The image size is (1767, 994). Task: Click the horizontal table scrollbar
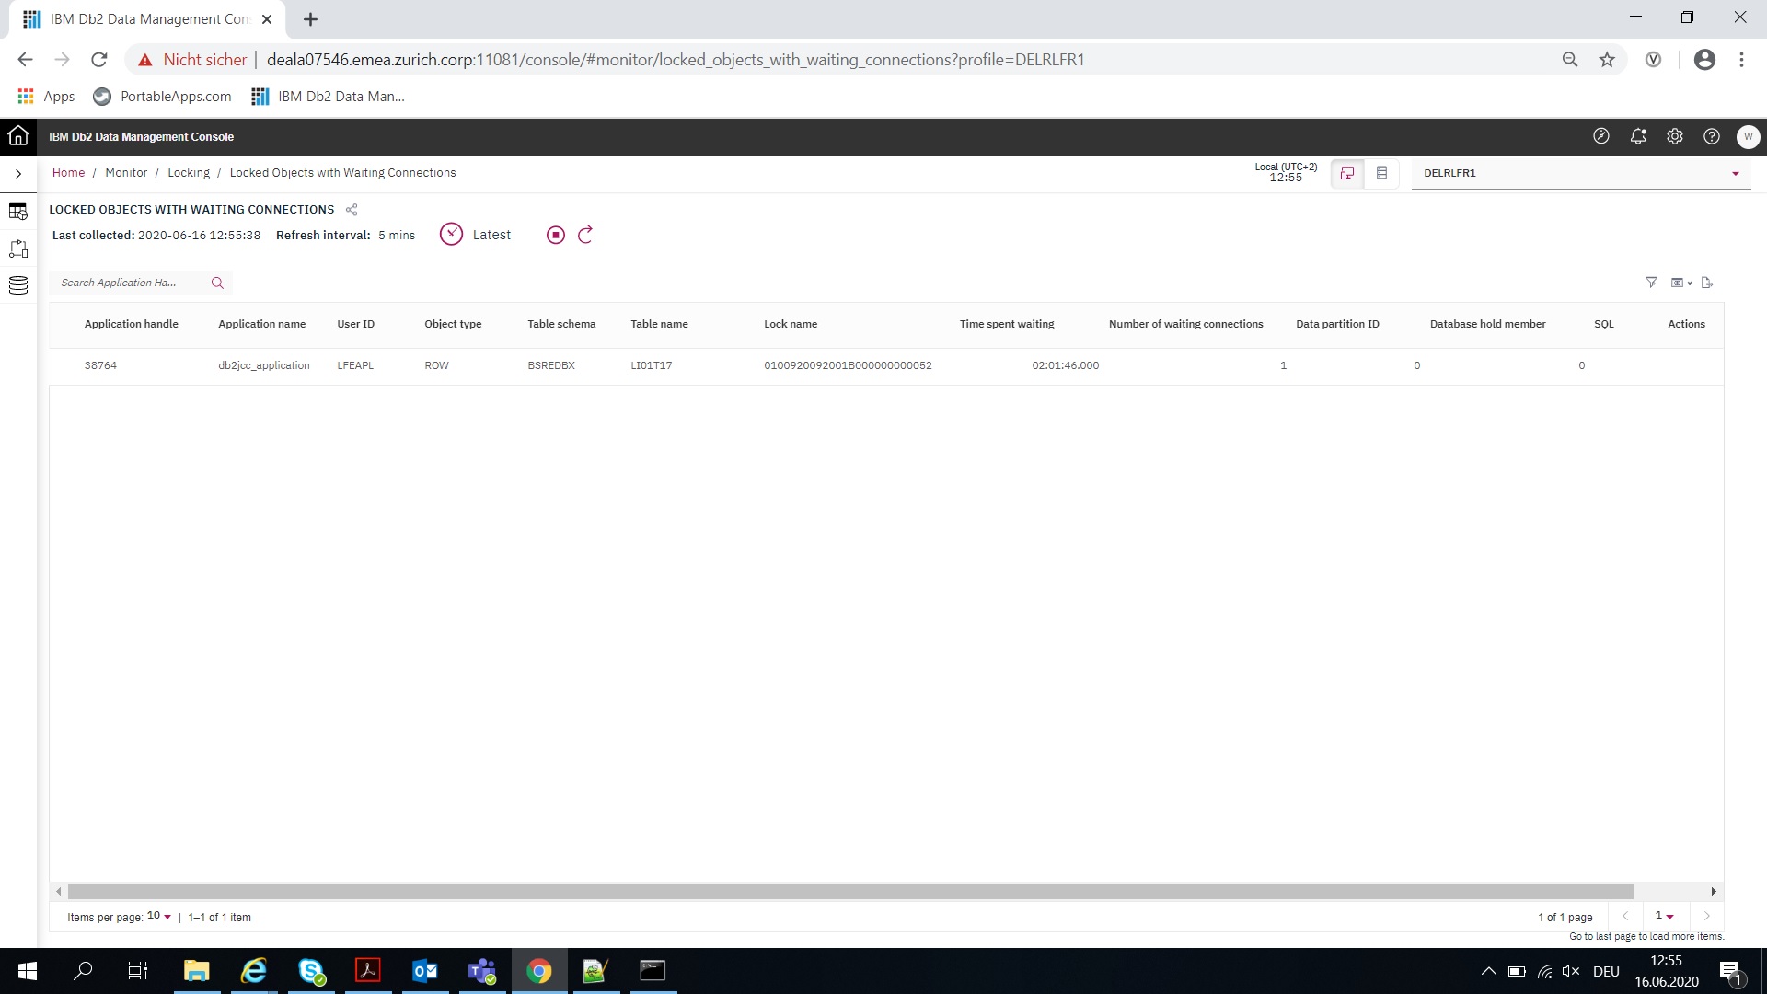coord(849,891)
